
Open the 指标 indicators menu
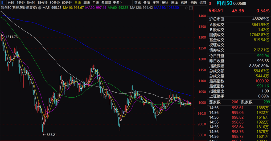pos(137,3)
